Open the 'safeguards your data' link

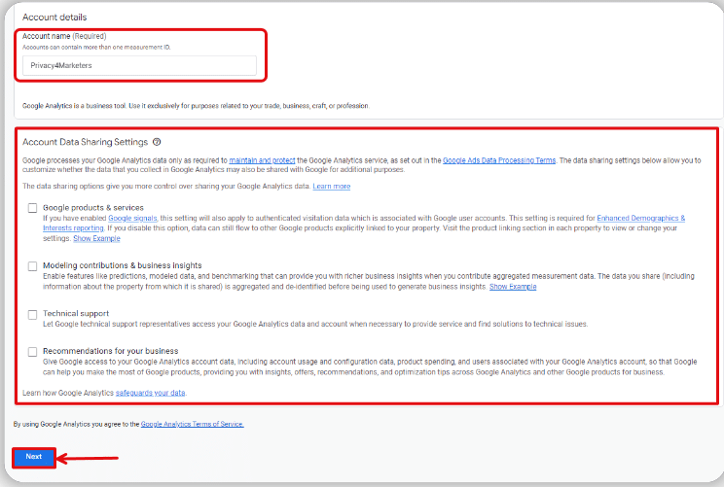(x=150, y=393)
